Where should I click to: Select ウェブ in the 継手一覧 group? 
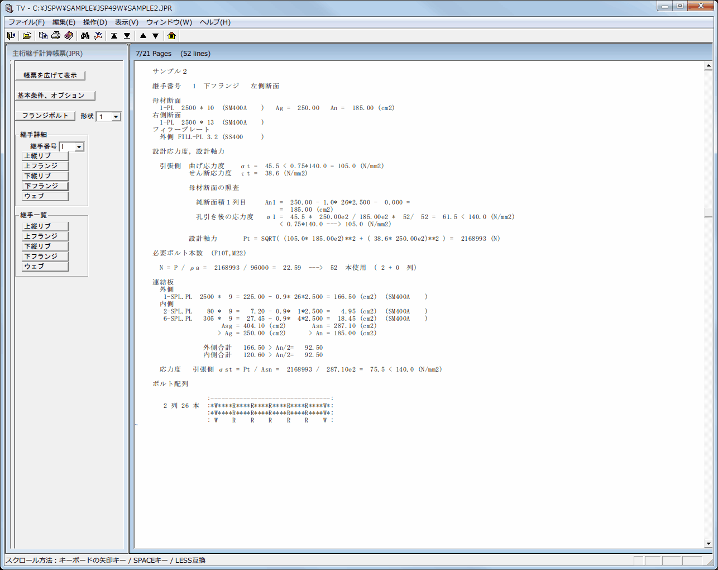(45, 267)
